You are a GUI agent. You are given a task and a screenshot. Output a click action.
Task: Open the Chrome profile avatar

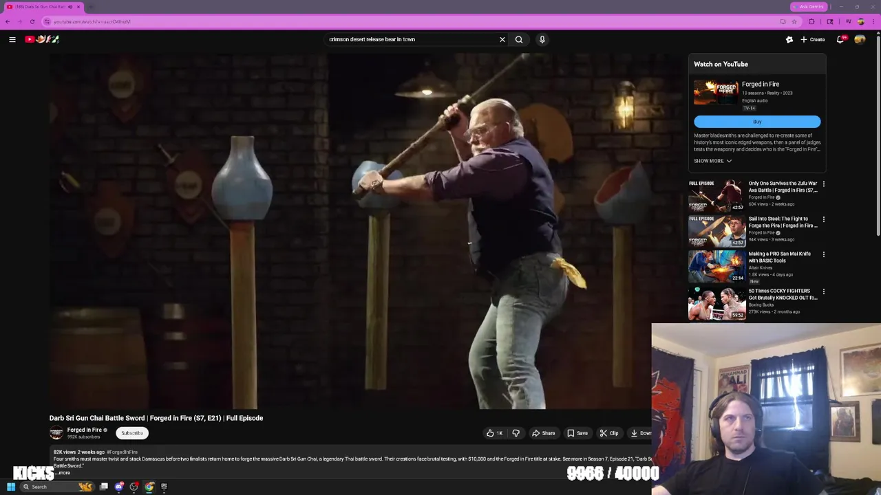pyautogui.click(x=861, y=21)
